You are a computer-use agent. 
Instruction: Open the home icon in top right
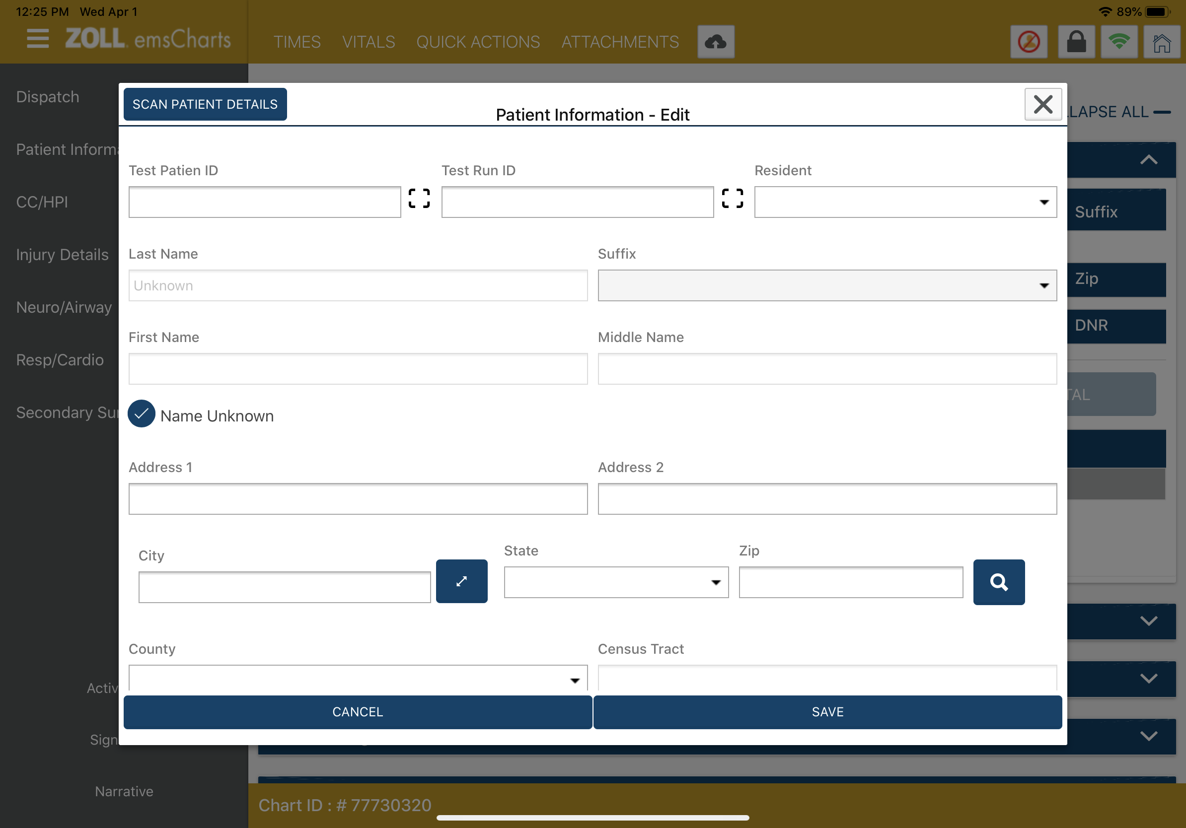point(1162,42)
